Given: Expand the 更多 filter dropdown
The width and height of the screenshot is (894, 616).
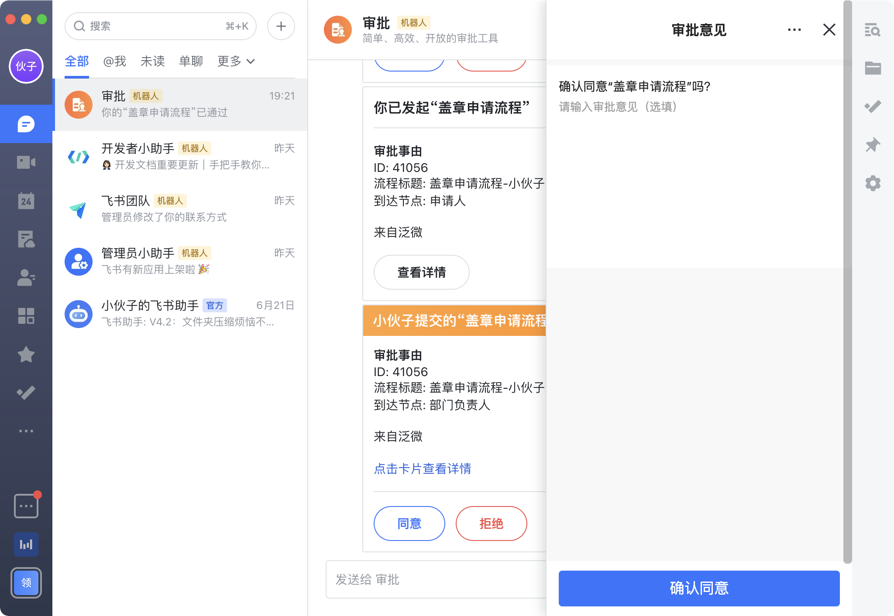Looking at the screenshot, I should click(235, 61).
